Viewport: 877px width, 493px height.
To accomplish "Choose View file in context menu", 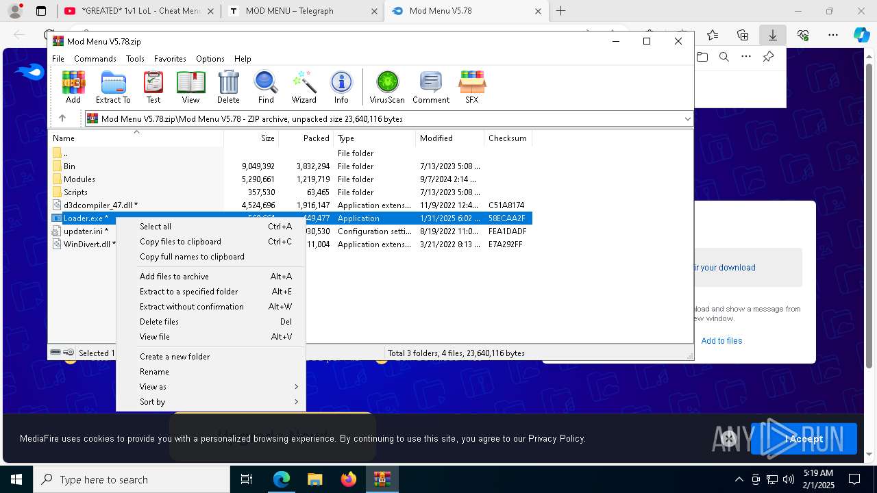I will [x=211, y=337].
